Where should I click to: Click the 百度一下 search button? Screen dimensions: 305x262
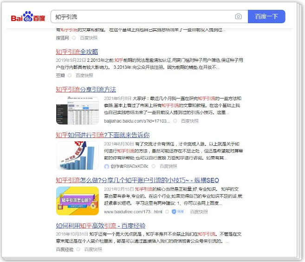(266, 17)
